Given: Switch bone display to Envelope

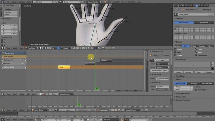Looking at the screenshot, I should point(202,46).
